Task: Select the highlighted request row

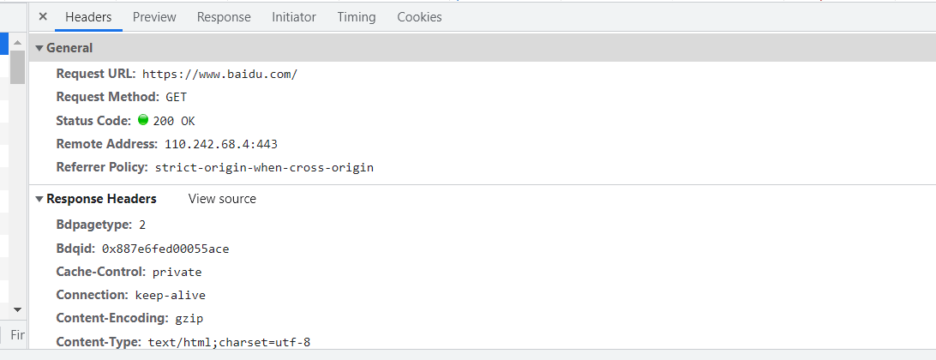Action: click(x=4, y=42)
